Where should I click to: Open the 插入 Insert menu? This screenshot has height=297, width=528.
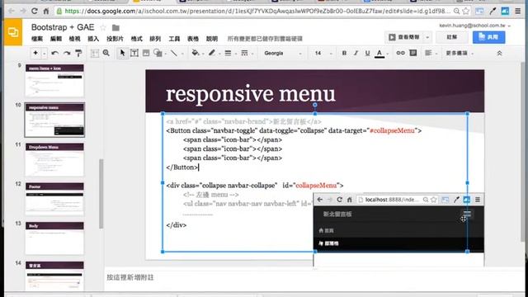(93, 39)
